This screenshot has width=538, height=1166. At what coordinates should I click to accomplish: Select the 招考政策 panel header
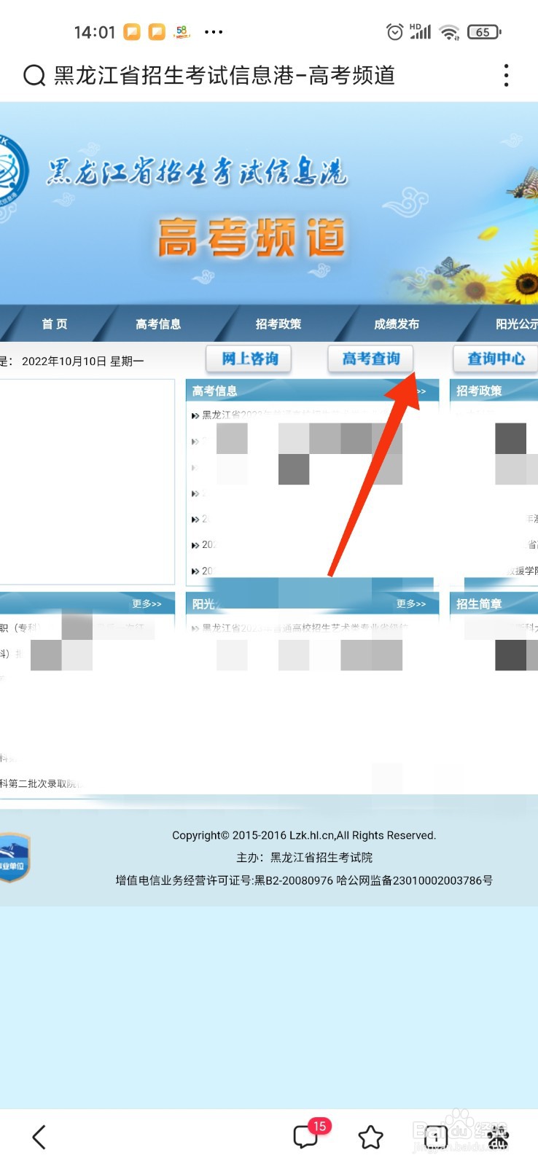(x=479, y=391)
